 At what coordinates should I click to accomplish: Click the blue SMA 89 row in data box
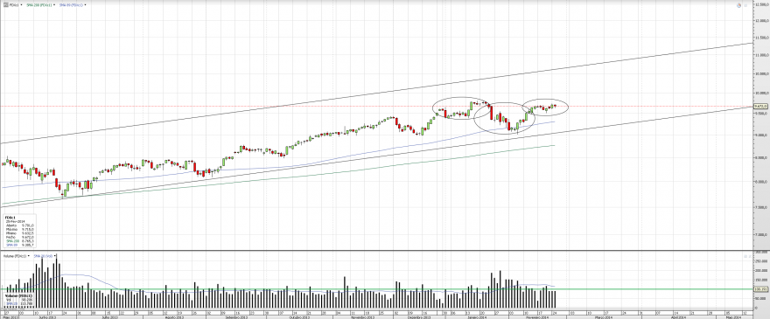pyautogui.click(x=19, y=245)
